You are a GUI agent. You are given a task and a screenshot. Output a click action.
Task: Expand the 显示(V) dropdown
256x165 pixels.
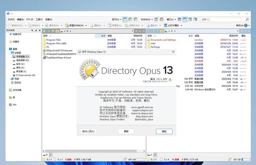coord(115,19)
